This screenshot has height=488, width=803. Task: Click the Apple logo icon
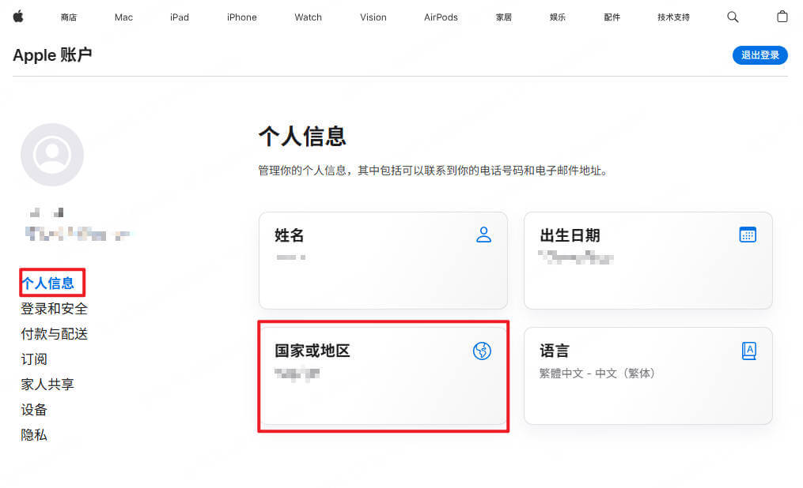18,17
